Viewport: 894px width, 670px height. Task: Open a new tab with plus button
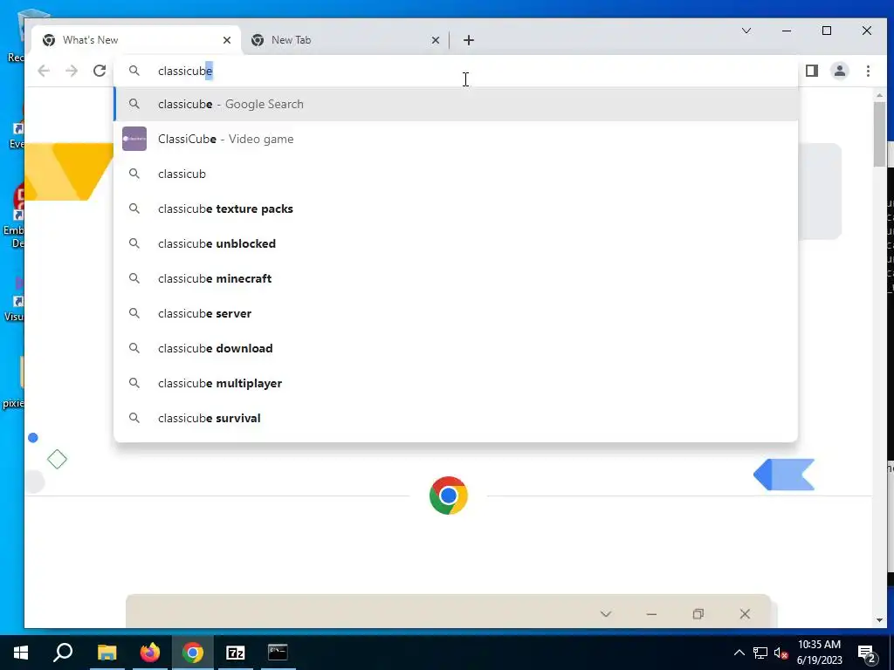click(469, 40)
